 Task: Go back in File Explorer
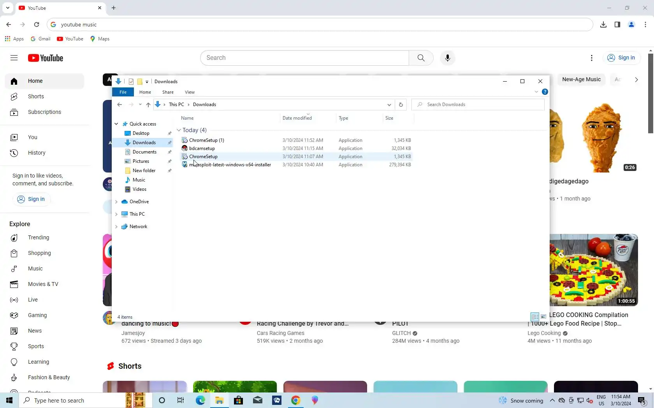click(120, 105)
